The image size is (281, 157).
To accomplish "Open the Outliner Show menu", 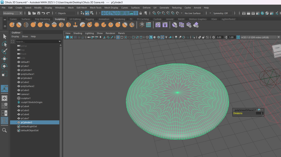I will click(x=25, y=36).
